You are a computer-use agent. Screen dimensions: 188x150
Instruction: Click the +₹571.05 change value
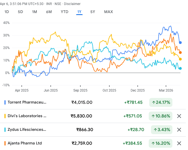point(133,116)
